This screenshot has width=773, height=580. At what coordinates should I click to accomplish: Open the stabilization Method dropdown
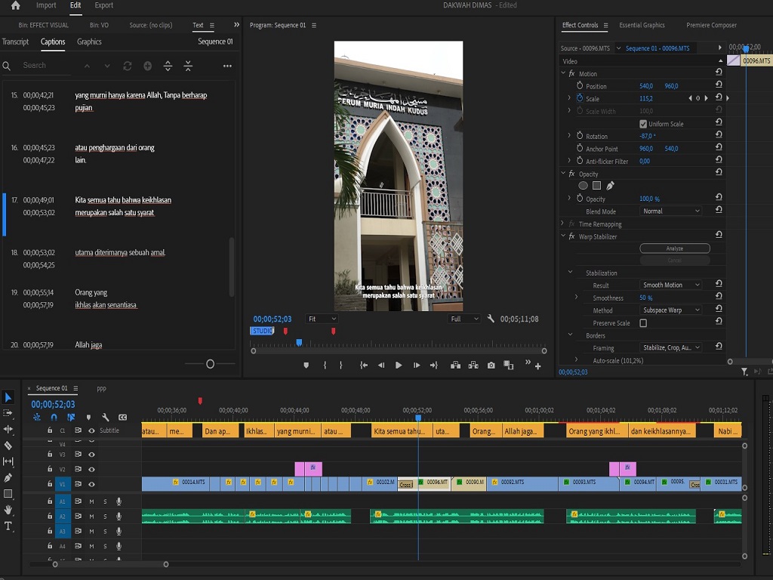pyautogui.click(x=670, y=310)
